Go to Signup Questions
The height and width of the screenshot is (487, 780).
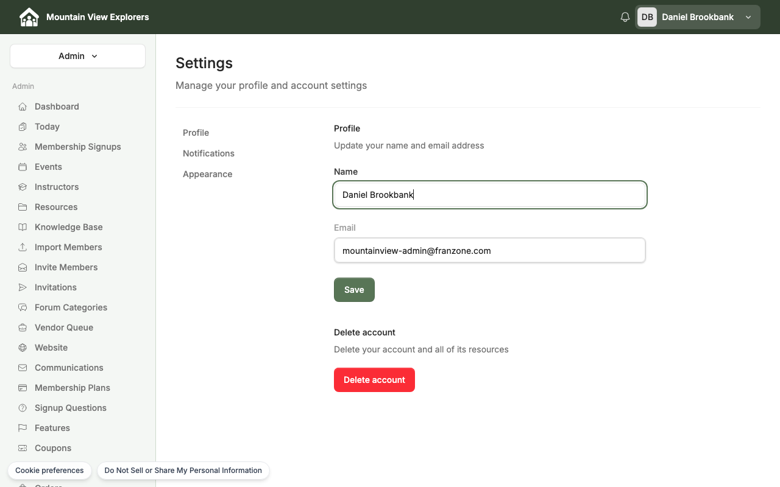point(70,408)
